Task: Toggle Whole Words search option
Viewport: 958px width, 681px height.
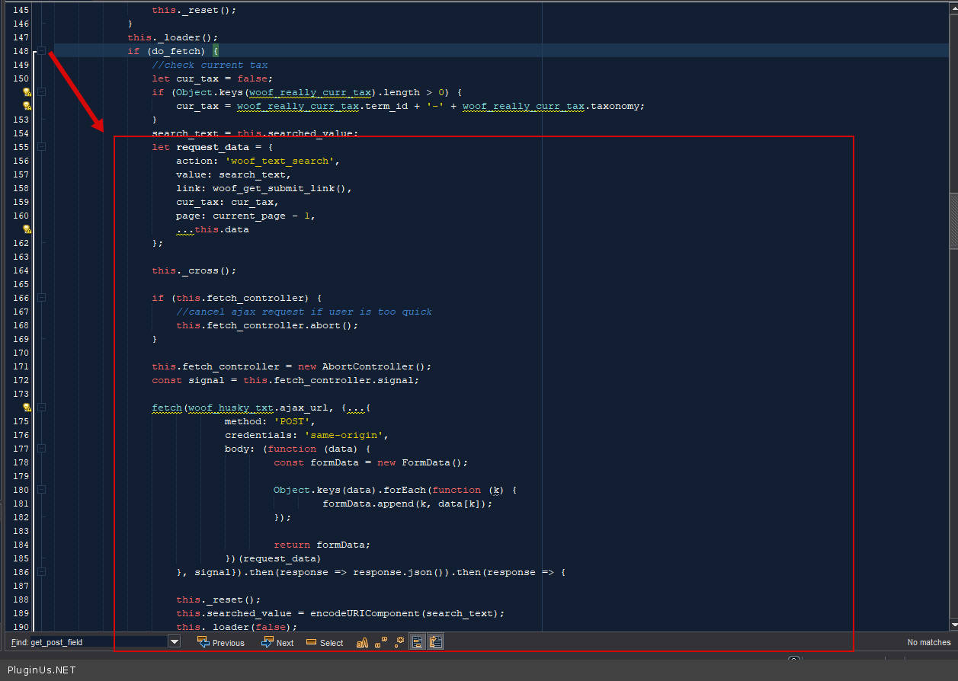Action: click(x=380, y=642)
